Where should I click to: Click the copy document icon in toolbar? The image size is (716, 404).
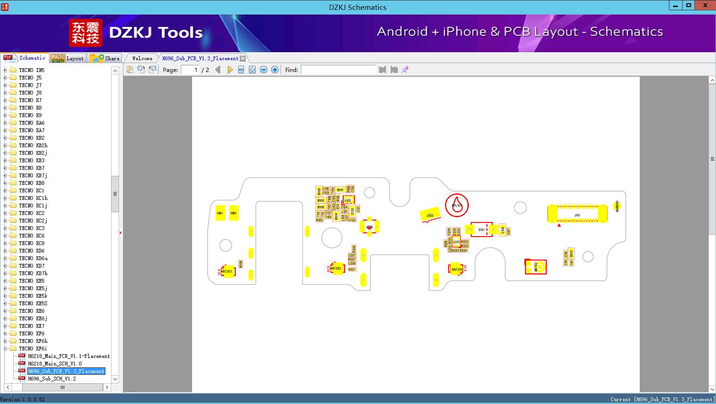click(x=130, y=70)
